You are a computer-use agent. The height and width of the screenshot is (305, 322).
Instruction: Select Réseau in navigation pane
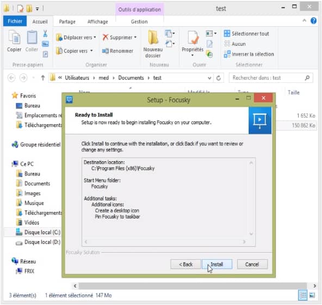click(24, 261)
